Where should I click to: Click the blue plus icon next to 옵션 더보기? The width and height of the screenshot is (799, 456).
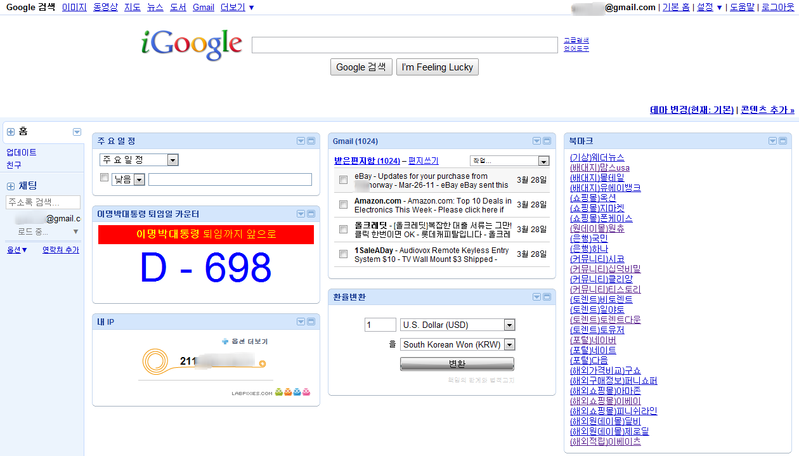[x=224, y=341]
